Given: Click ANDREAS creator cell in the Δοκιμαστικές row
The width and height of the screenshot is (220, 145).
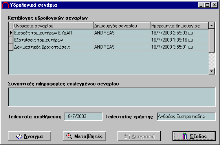Looking at the screenshot, I should point(122,47).
